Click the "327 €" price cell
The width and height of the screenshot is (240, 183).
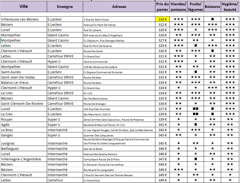(162, 40)
